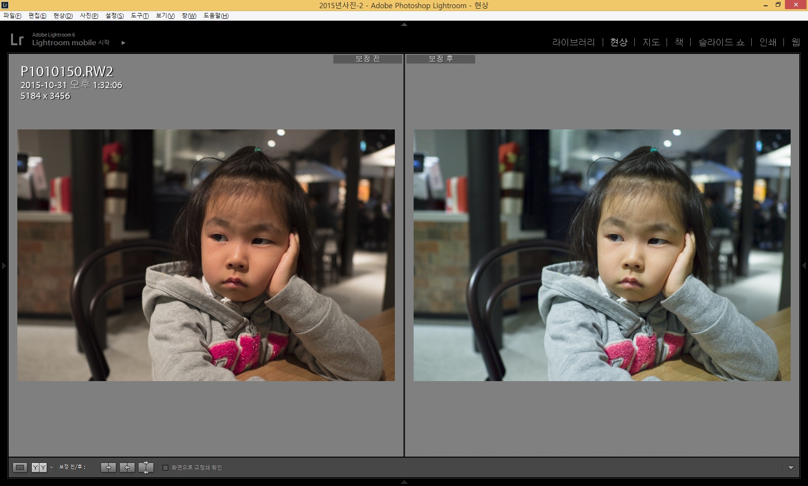This screenshot has width=808, height=486.
Task: Go to the 슬라이드 쇼 module
Action: [721, 42]
